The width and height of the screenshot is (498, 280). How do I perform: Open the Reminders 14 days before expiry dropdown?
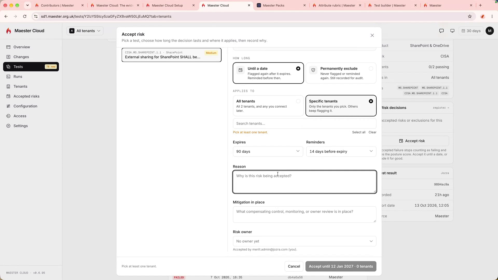(x=341, y=151)
